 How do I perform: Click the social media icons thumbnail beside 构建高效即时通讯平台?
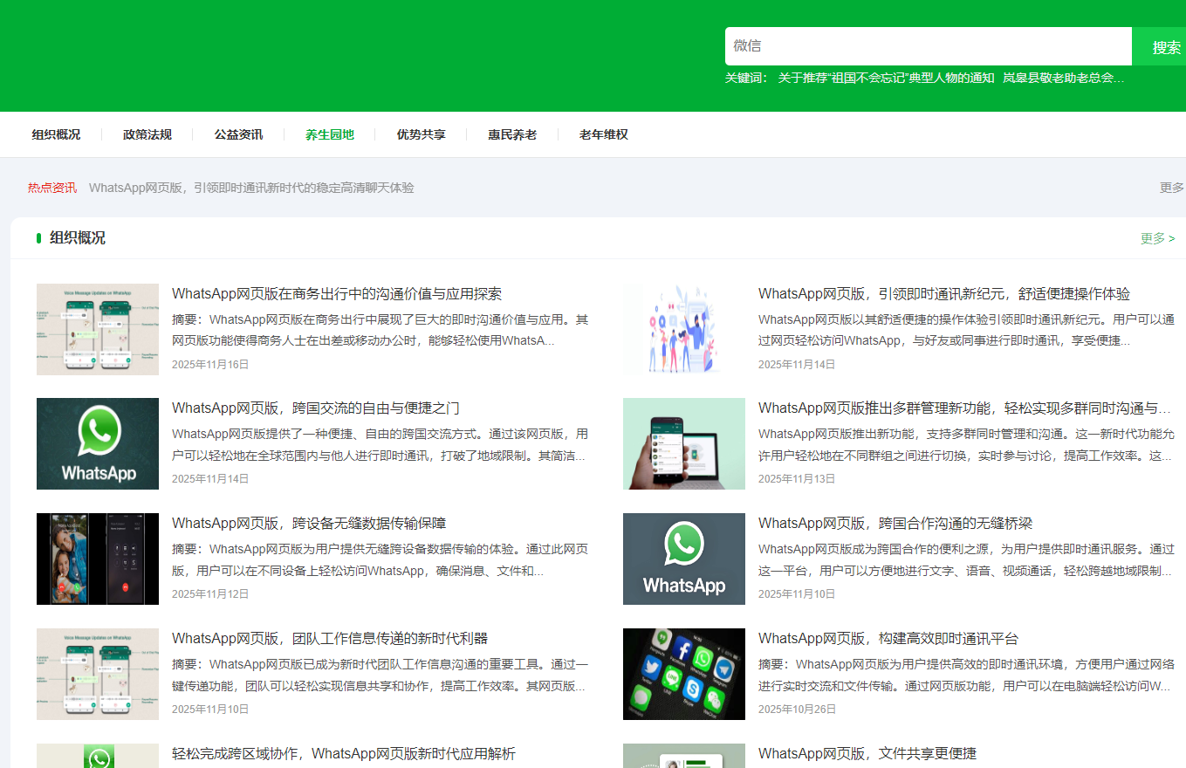[x=683, y=674]
